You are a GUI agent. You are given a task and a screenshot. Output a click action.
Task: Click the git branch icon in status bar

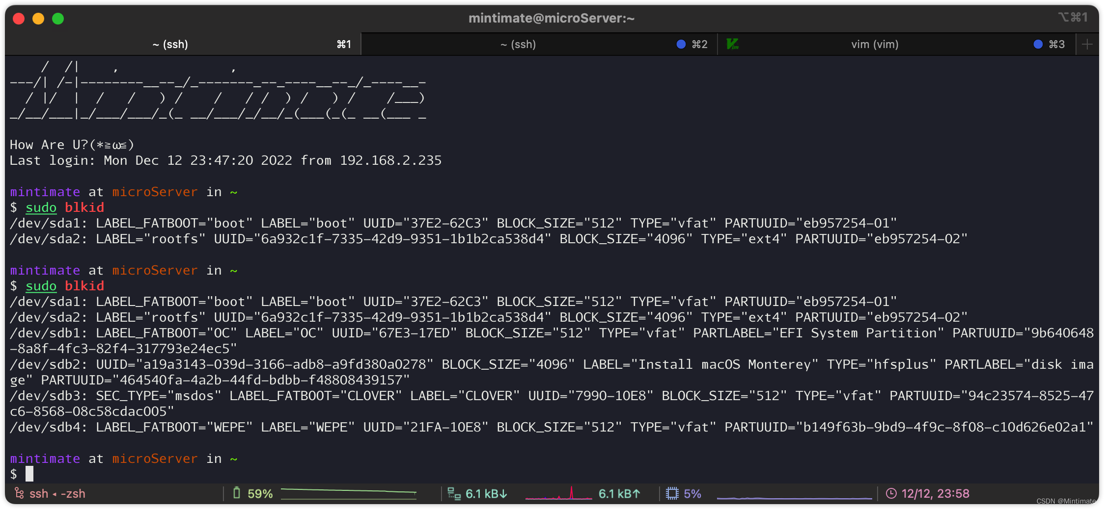pyautogui.click(x=19, y=493)
